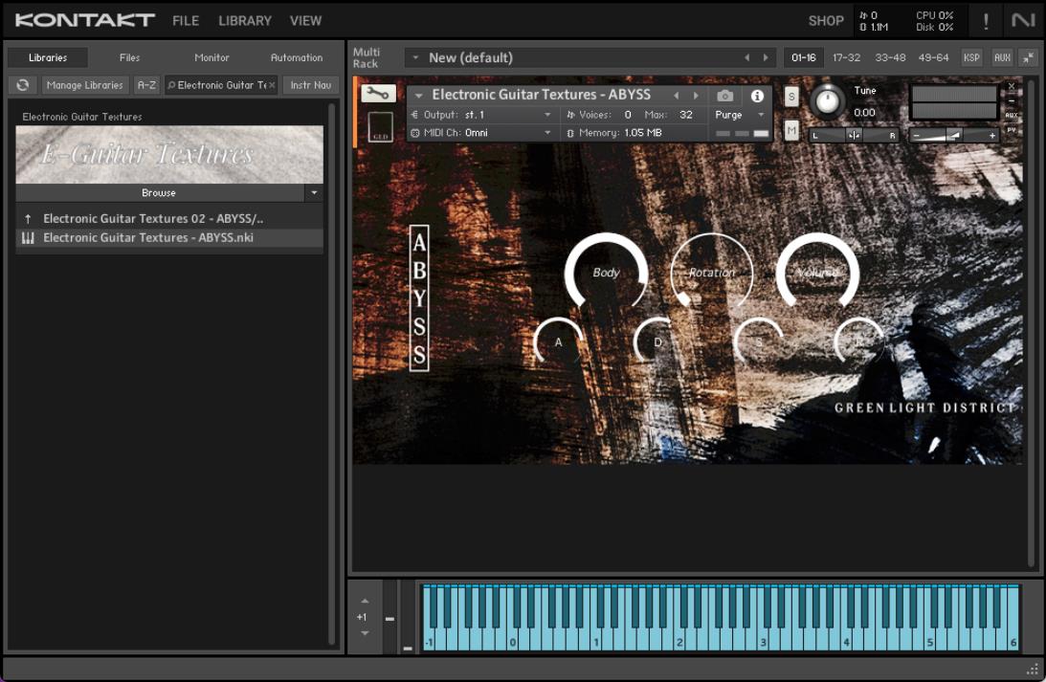The image size is (1046, 682).
Task: Click the minimize rack view icon
Action: 1028,57
